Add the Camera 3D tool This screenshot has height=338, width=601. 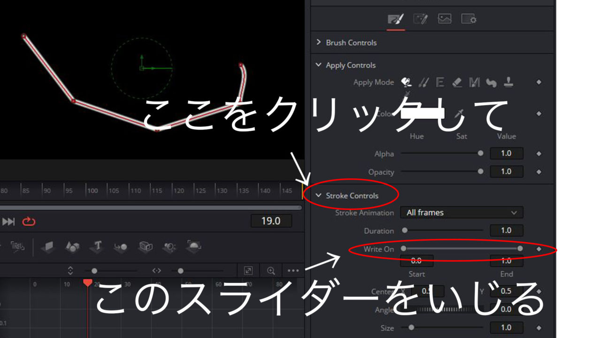[x=145, y=246]
